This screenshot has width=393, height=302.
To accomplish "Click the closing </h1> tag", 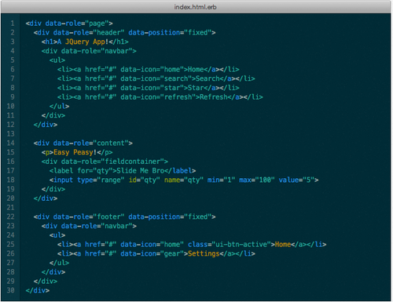I will tap(119, 42).
